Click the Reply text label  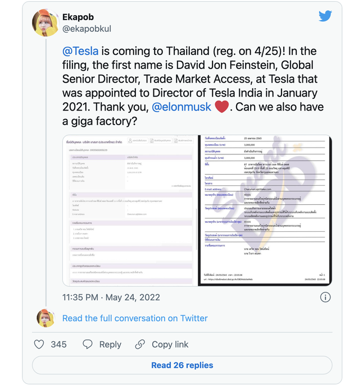click(x=110, y=344)
